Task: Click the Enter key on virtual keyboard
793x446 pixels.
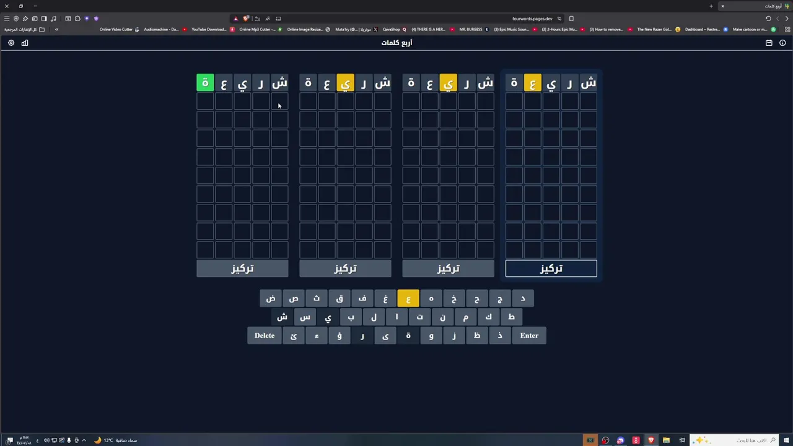Action: [x=529, y=336]
